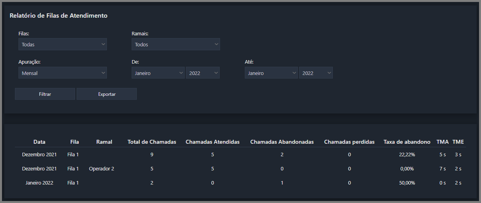Click the Data column header
This screenshot has height=203, width=481.
pyautogui.click(x=39, y=142)
